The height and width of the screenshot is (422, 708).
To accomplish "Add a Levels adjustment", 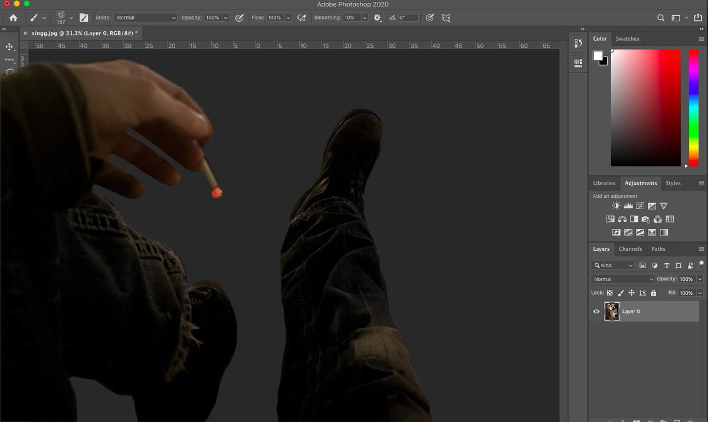I will (628, 206).
